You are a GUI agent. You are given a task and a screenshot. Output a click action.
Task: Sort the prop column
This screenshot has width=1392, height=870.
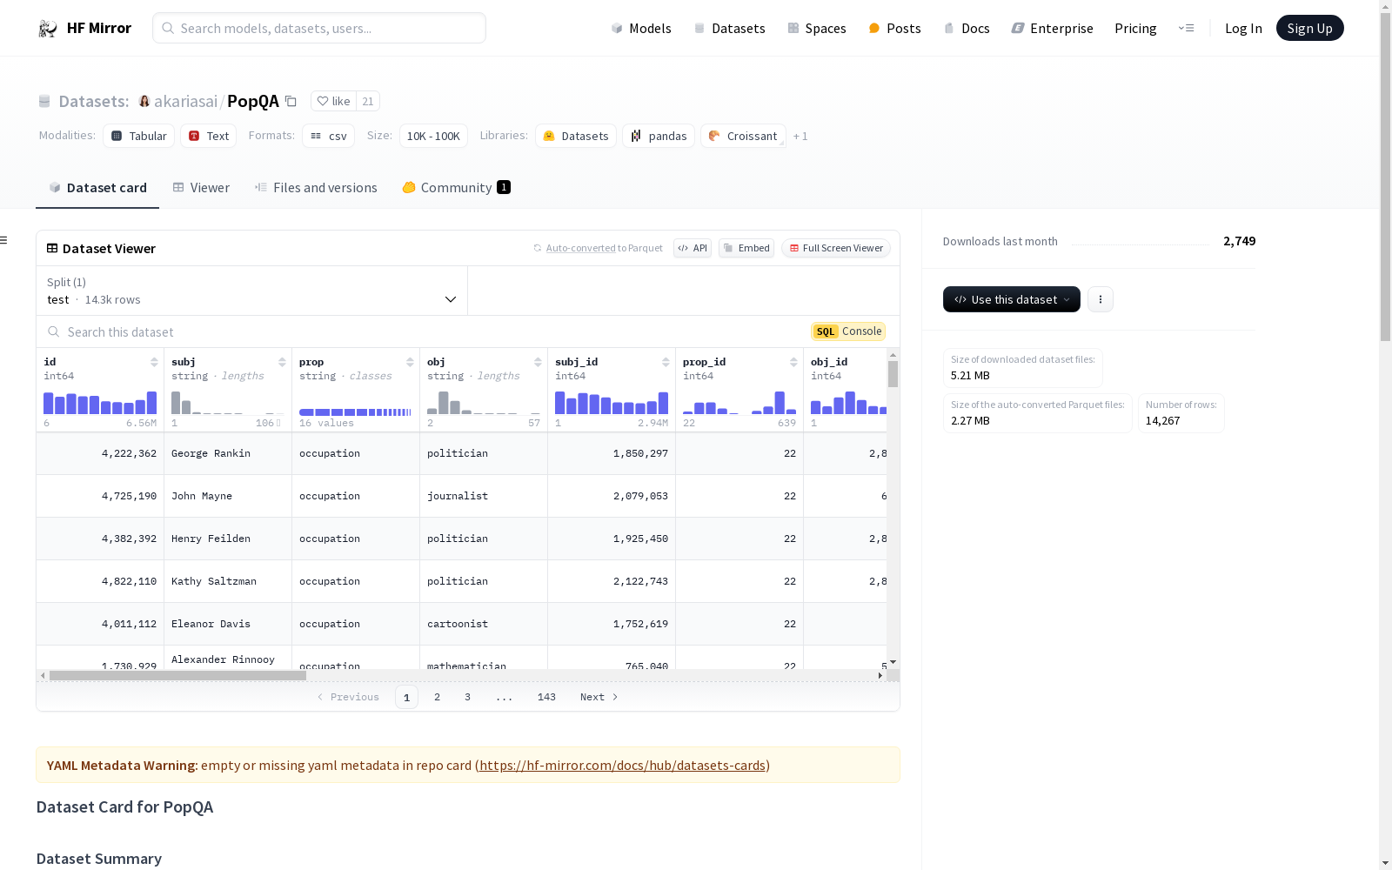point(410,362)
